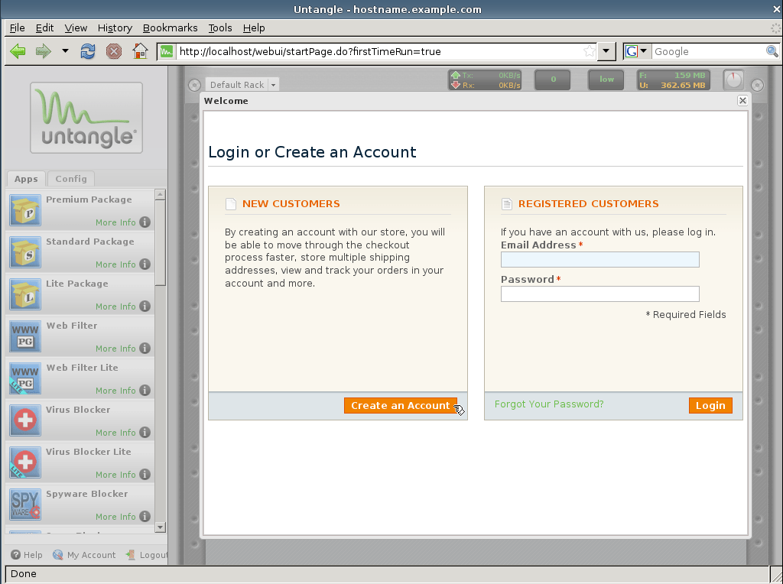Click the apps list scroll-up arrow

pyautogui.click(x=160, y=193)
